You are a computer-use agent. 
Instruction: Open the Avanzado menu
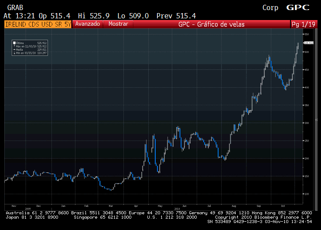[x=88, y=24]
